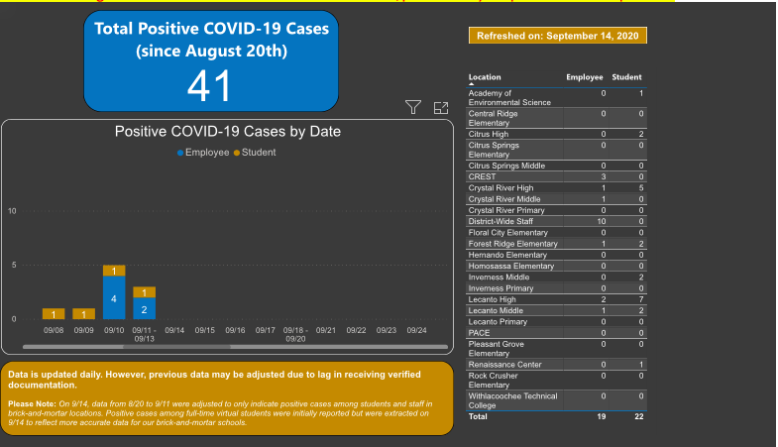778x447 pixels.
Task: Select the Crystal River Middle row
Action: tap(557, 199)
